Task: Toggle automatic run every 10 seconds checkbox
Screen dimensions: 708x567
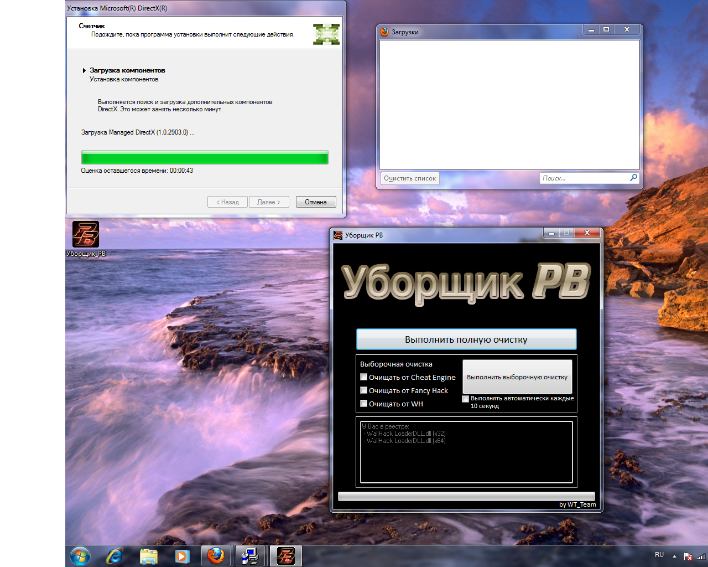Action: (x=465, y=399)
